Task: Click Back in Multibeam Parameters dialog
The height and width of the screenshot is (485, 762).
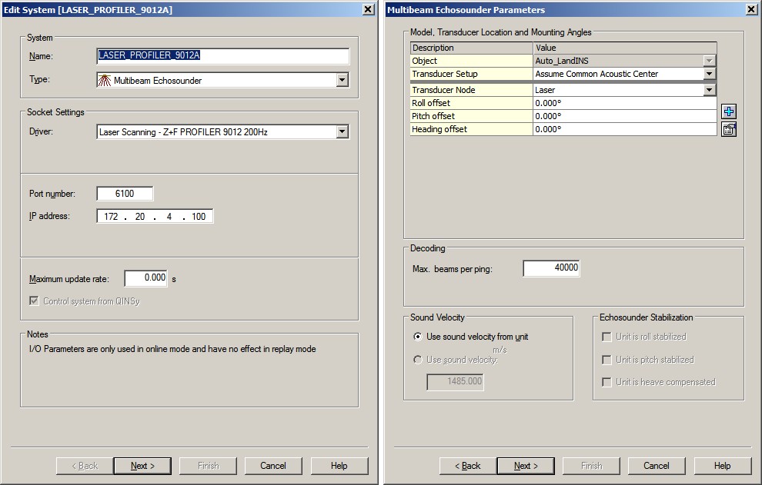Action: click(467, 466)
